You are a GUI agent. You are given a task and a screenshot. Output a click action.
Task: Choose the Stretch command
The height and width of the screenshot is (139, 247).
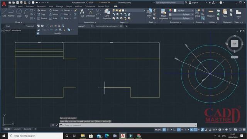(42, 19)
